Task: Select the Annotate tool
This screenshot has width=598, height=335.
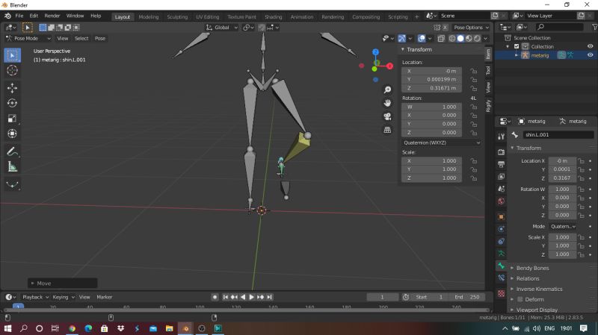Action: click(12, 151)
